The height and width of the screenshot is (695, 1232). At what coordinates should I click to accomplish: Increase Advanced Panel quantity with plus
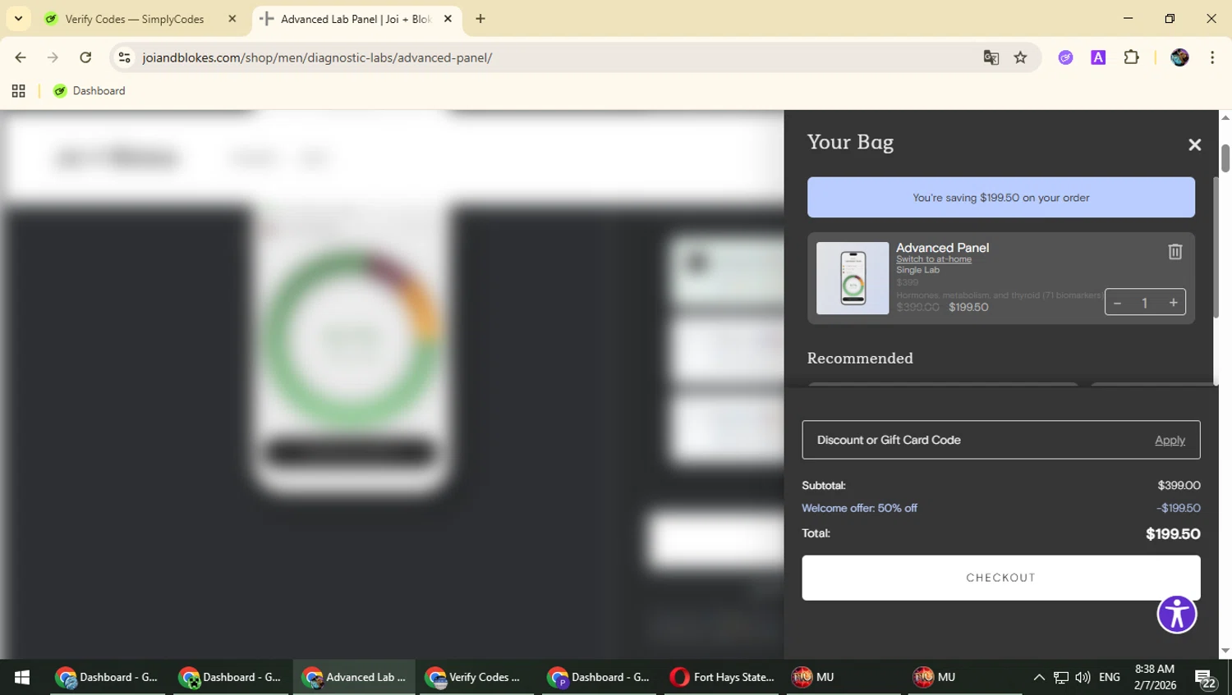point(1173,303)
